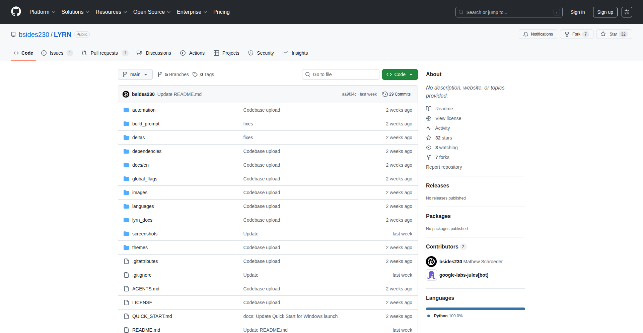Click the google-labs-jules[bot] avatar icon
Screen dimensions: 643x333
431,275
